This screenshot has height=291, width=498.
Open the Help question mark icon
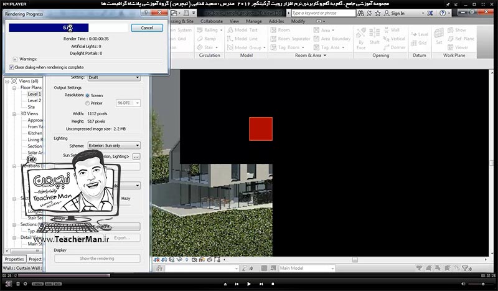pos(443,13)
